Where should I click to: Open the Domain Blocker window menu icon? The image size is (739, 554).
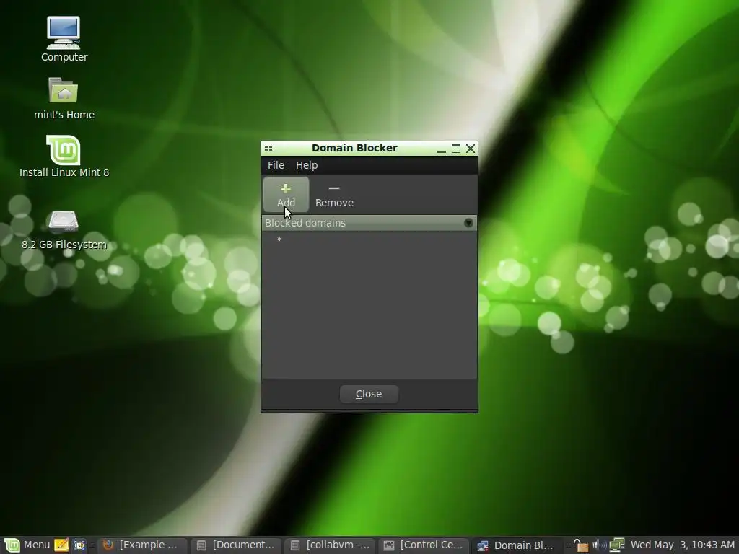click(x=268, y=149)
